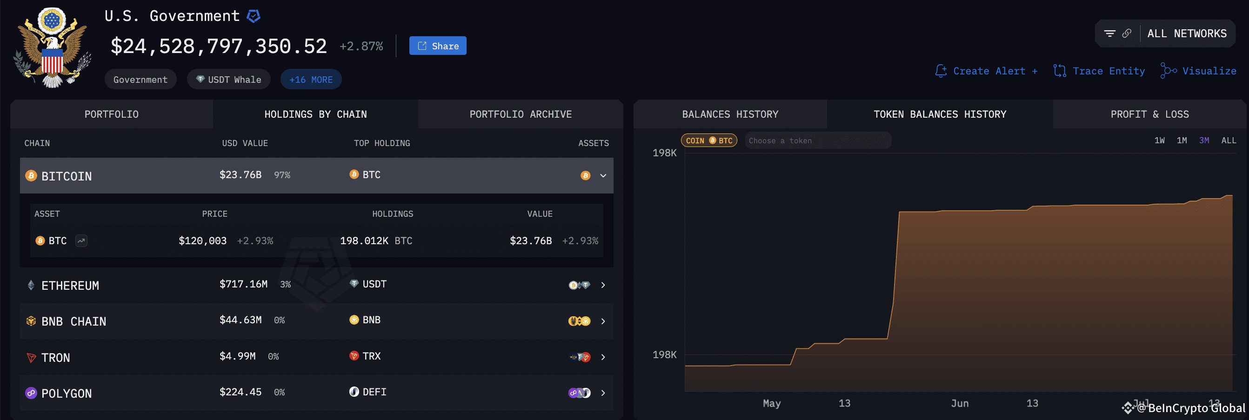Open the Government tag
The width and height of the screenshot is (1249, 420).
(140, 79)
